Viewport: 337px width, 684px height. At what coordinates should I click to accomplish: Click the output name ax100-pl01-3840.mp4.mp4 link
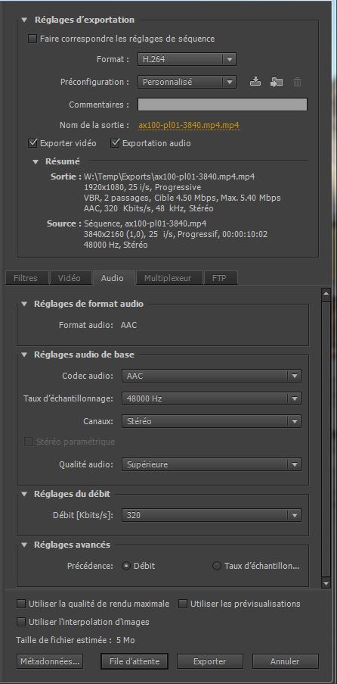point(189,125)
